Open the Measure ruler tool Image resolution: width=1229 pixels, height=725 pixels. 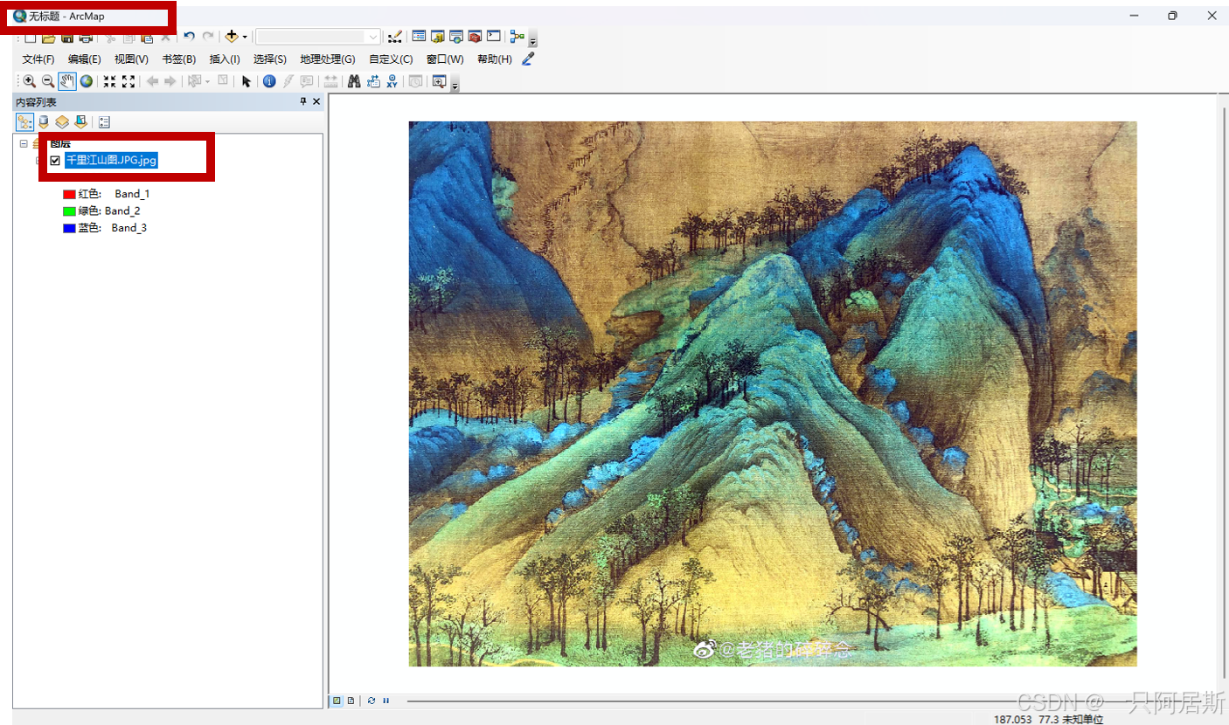331,81
